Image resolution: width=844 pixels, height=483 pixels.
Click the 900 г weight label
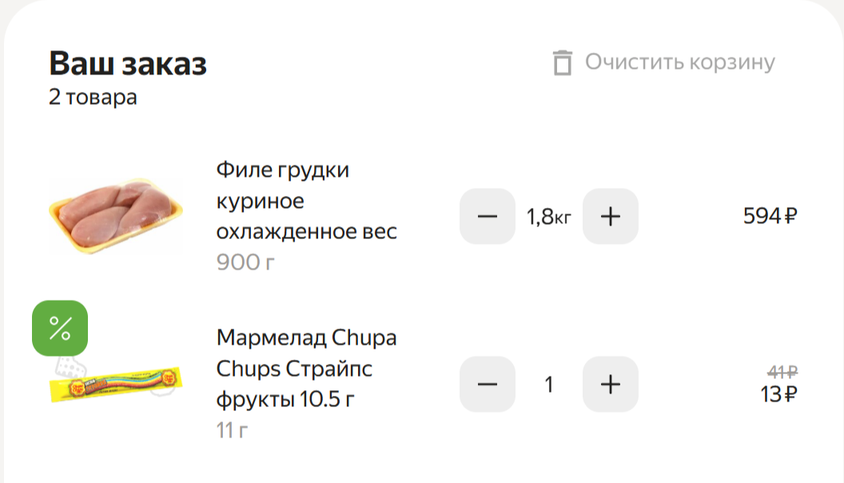tap(245, 261)
